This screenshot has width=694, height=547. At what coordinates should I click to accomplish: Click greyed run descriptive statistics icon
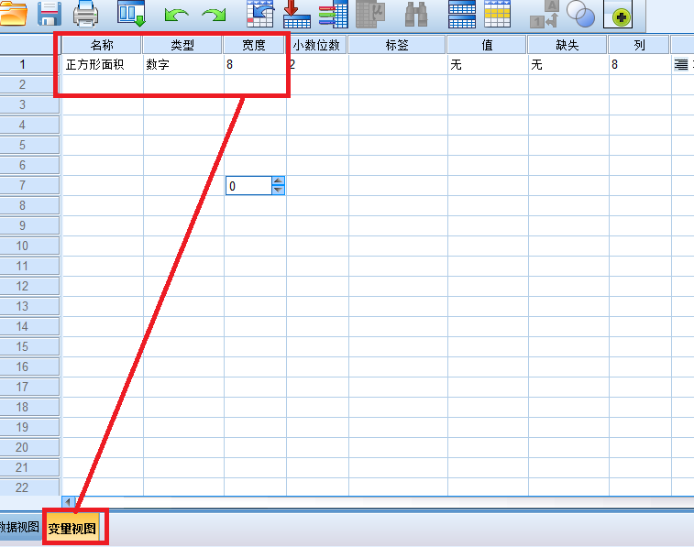coord(370,14)
